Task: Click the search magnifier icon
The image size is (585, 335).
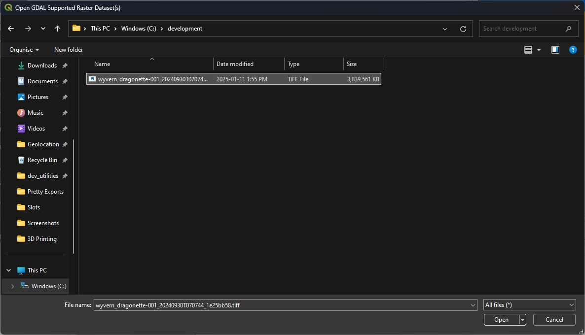Action: coord(569,29)
